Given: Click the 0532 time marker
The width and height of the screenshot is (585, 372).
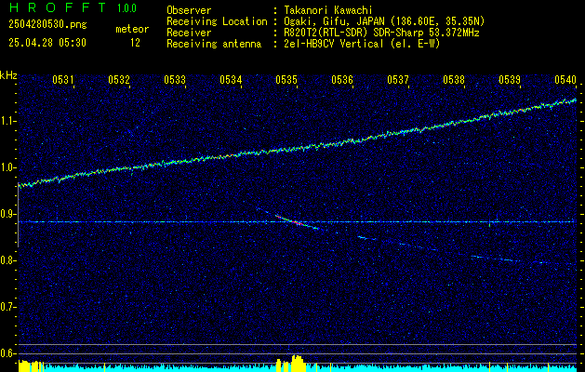Looking at the screenshot, I should point(119,79).
